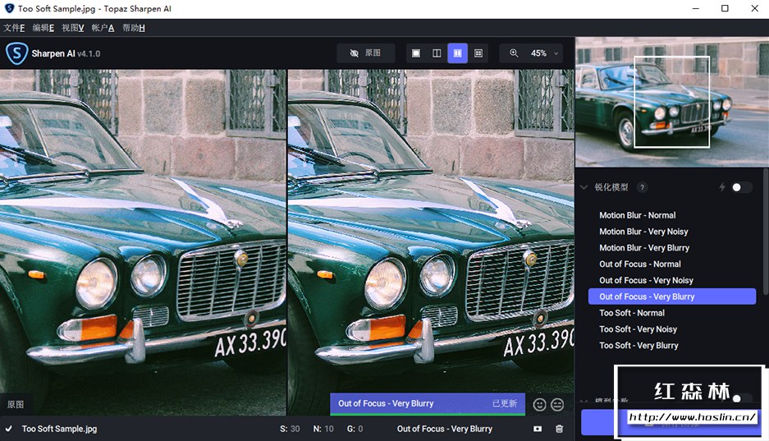Click the mask icon next to trash
Image resolution: width=769 pixels, height=441 pixels.
pyautogui.click(x=538, y=429)
